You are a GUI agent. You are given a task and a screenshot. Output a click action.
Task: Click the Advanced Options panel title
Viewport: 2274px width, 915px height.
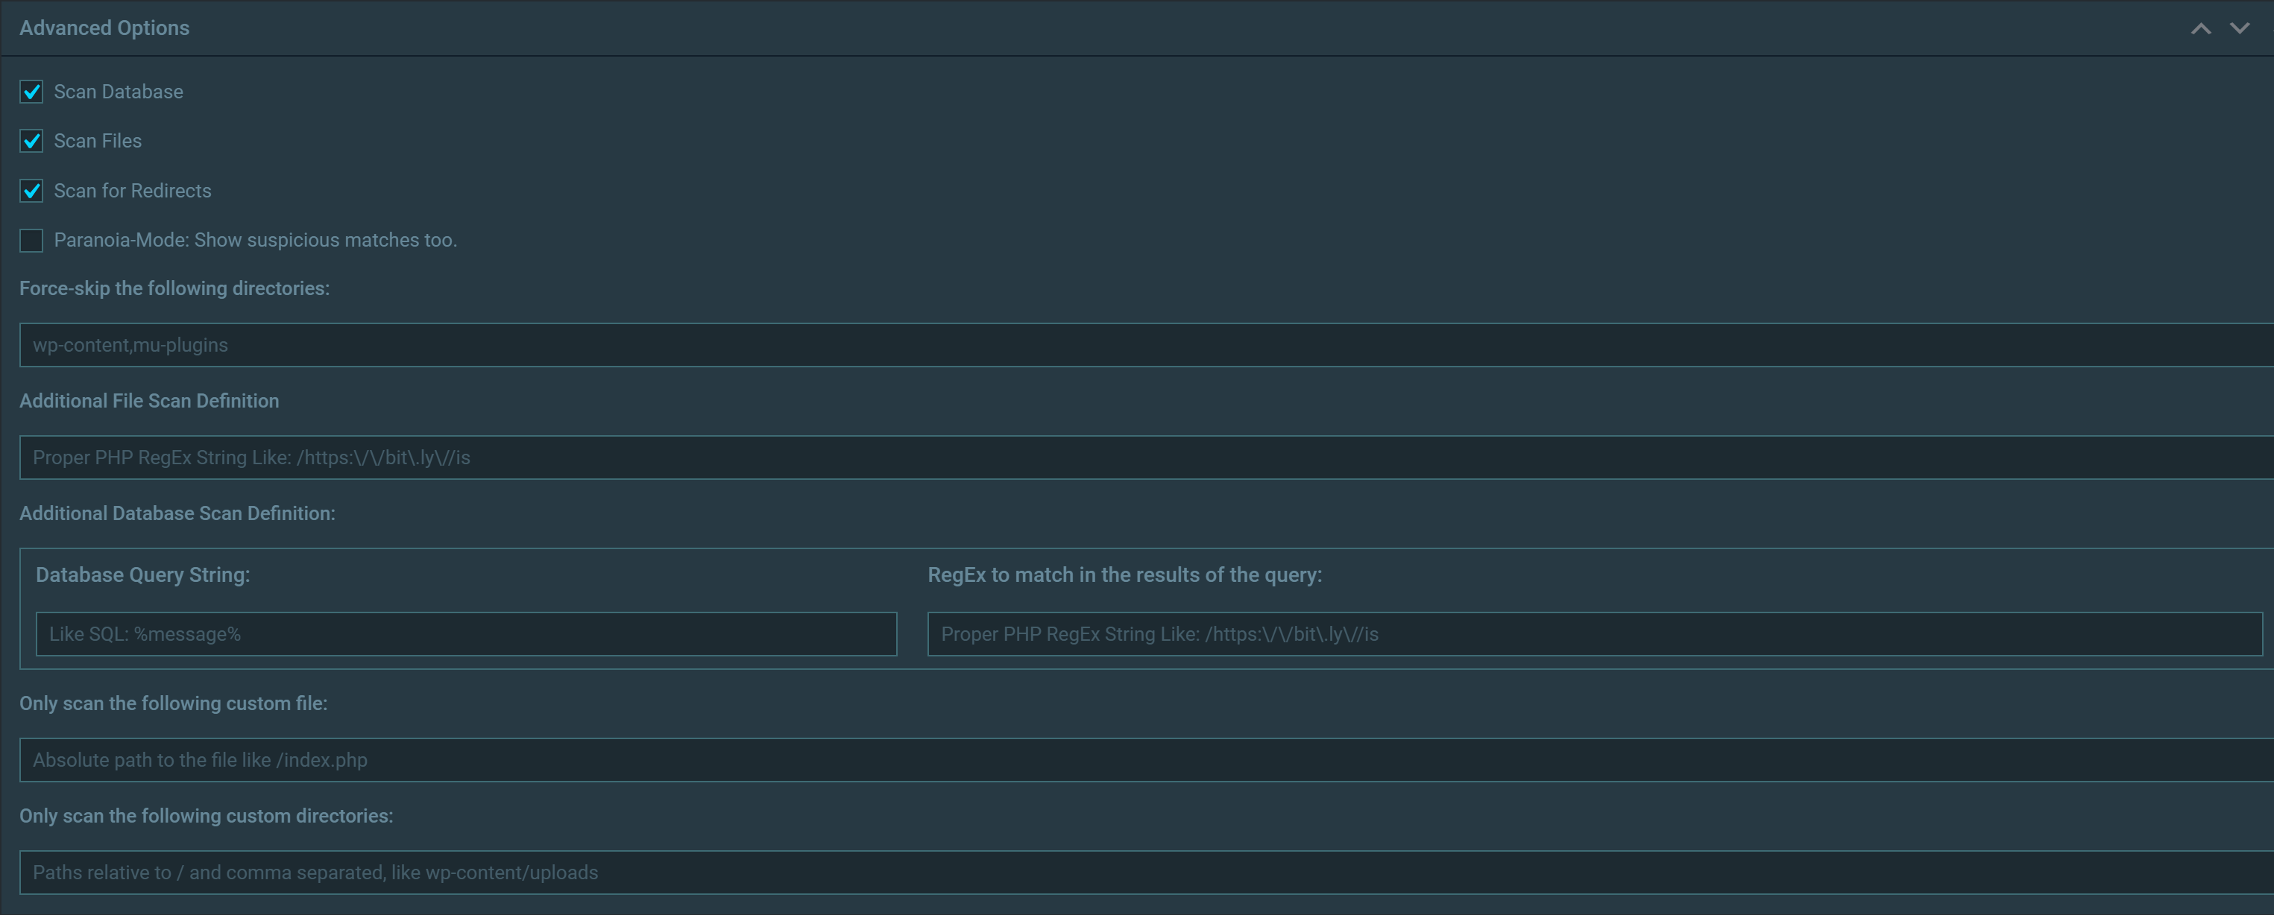coord(104,28)
